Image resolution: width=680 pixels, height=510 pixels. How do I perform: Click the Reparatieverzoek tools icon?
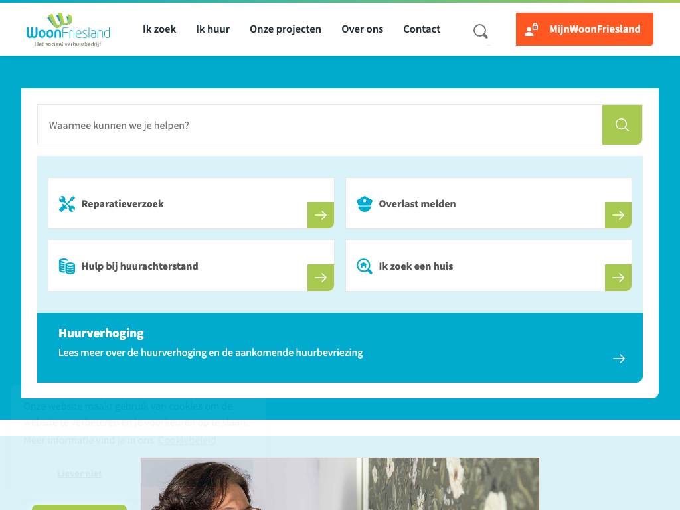(x=67, y=204)
